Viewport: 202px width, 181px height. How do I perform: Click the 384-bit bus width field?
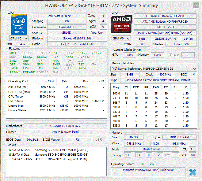click(x=188, y=39)
